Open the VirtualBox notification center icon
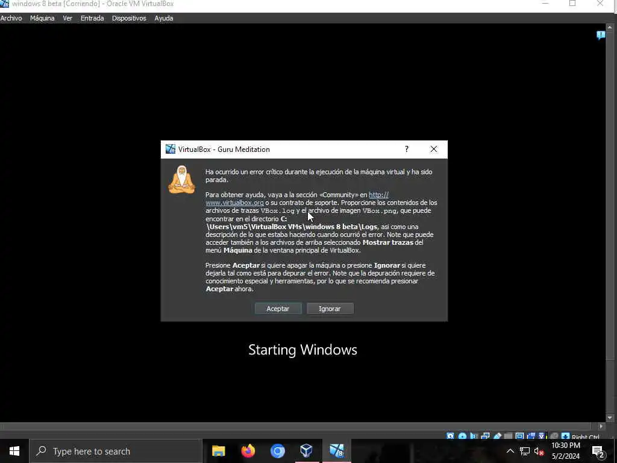Image resolution: width=617 pixels, height=463 pixels. tap(601, 35)
